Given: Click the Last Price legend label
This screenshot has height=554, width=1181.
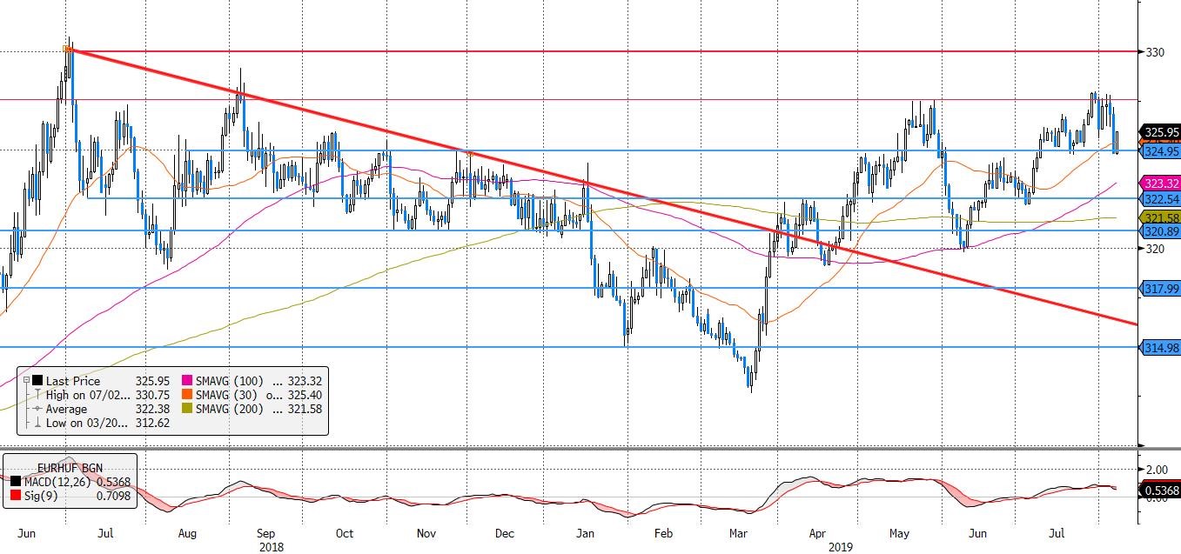Looking at the screenshot, I should (73, 381).
